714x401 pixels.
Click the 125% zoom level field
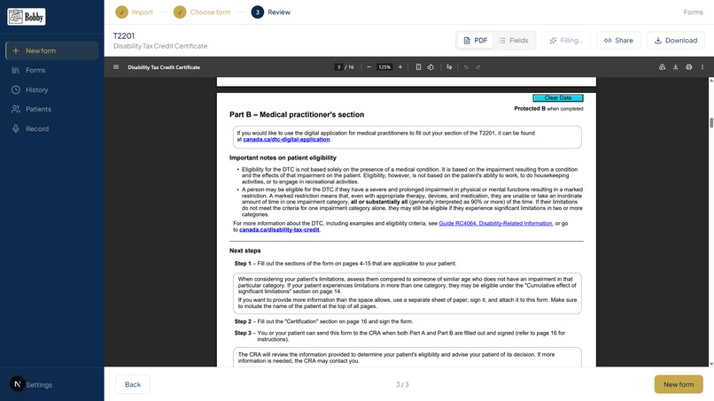tap(384, 67)
